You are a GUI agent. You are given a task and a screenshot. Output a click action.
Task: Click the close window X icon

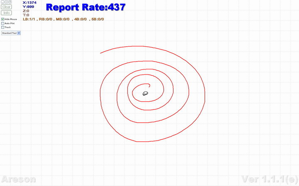pyautogui.click(x=6, y=2)
